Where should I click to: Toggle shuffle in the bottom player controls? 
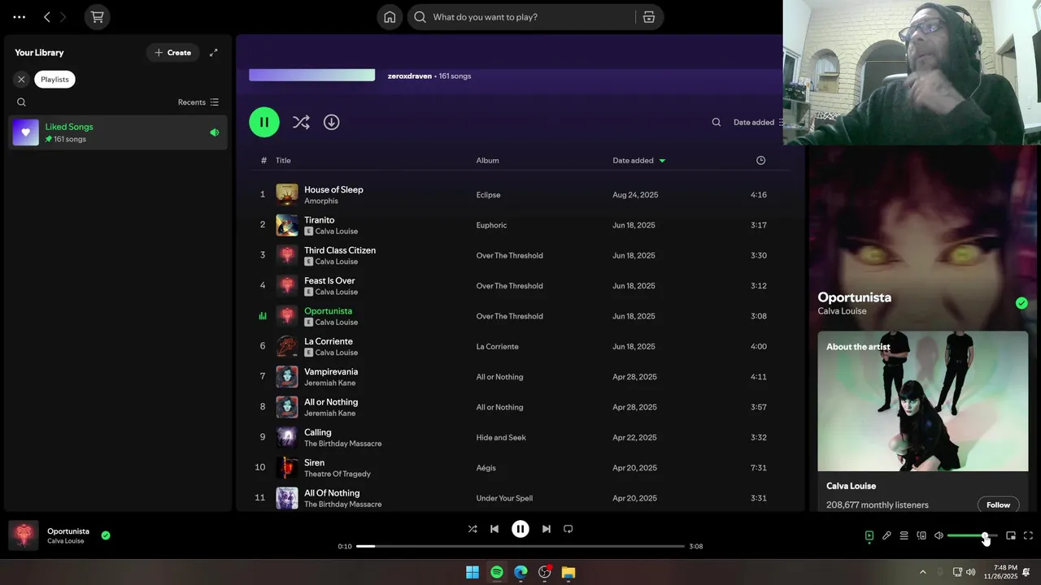[473, 529]
